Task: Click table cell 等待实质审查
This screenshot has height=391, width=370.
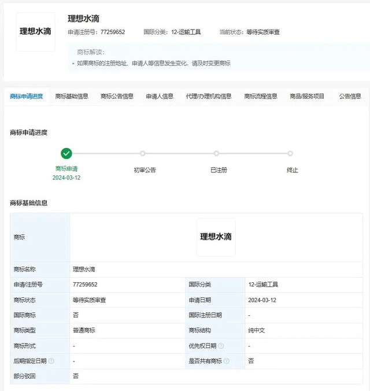Action: pos(89,300)
